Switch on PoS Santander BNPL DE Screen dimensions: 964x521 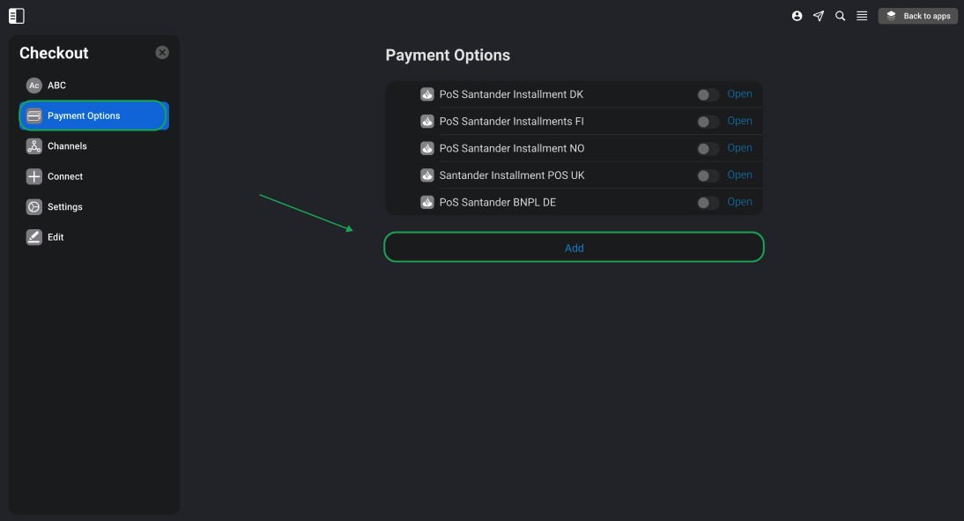708,203
